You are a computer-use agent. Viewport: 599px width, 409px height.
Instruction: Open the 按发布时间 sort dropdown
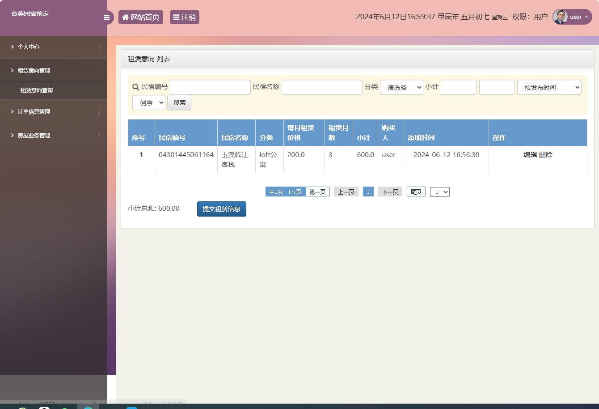tap(549, 88)
